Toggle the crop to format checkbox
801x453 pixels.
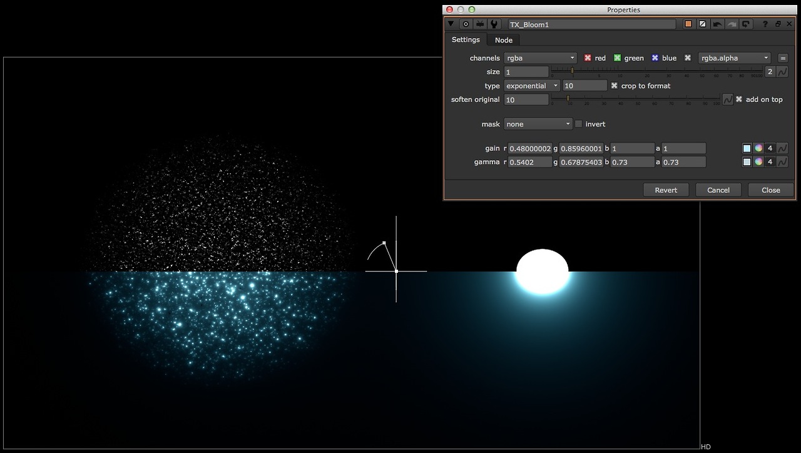pyautogui.click(x=614, y=86)
